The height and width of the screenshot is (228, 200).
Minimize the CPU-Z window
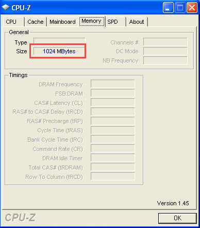(168, 8)
